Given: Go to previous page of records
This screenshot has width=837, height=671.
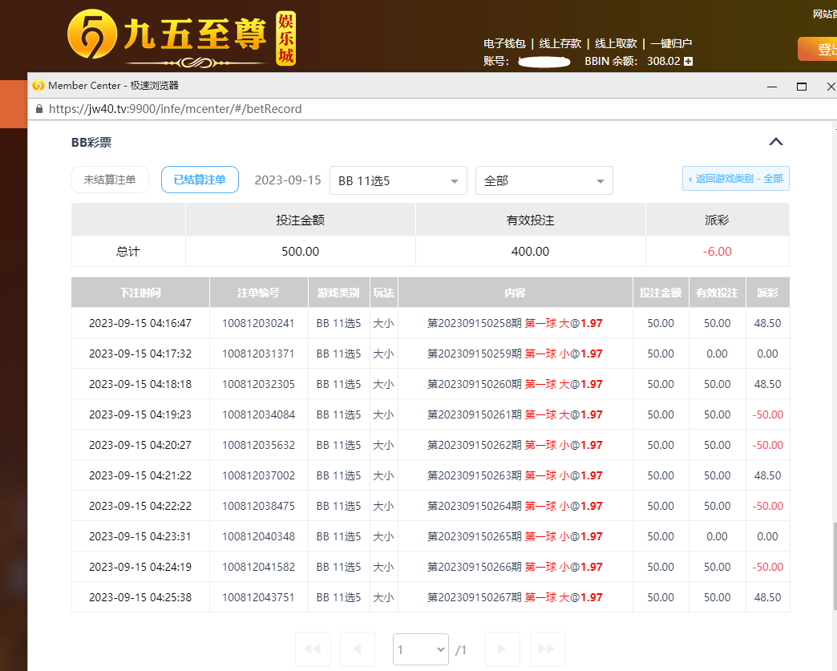Looking at the screenshot, I should (357, 649).
